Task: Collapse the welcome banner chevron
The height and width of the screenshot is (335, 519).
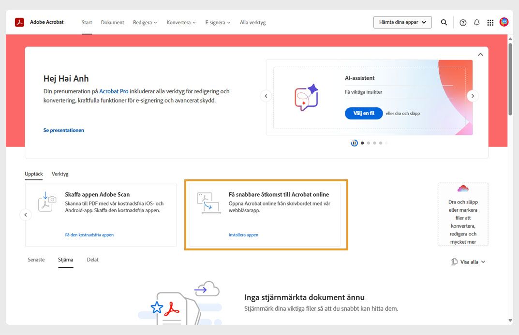Action: 480,54
